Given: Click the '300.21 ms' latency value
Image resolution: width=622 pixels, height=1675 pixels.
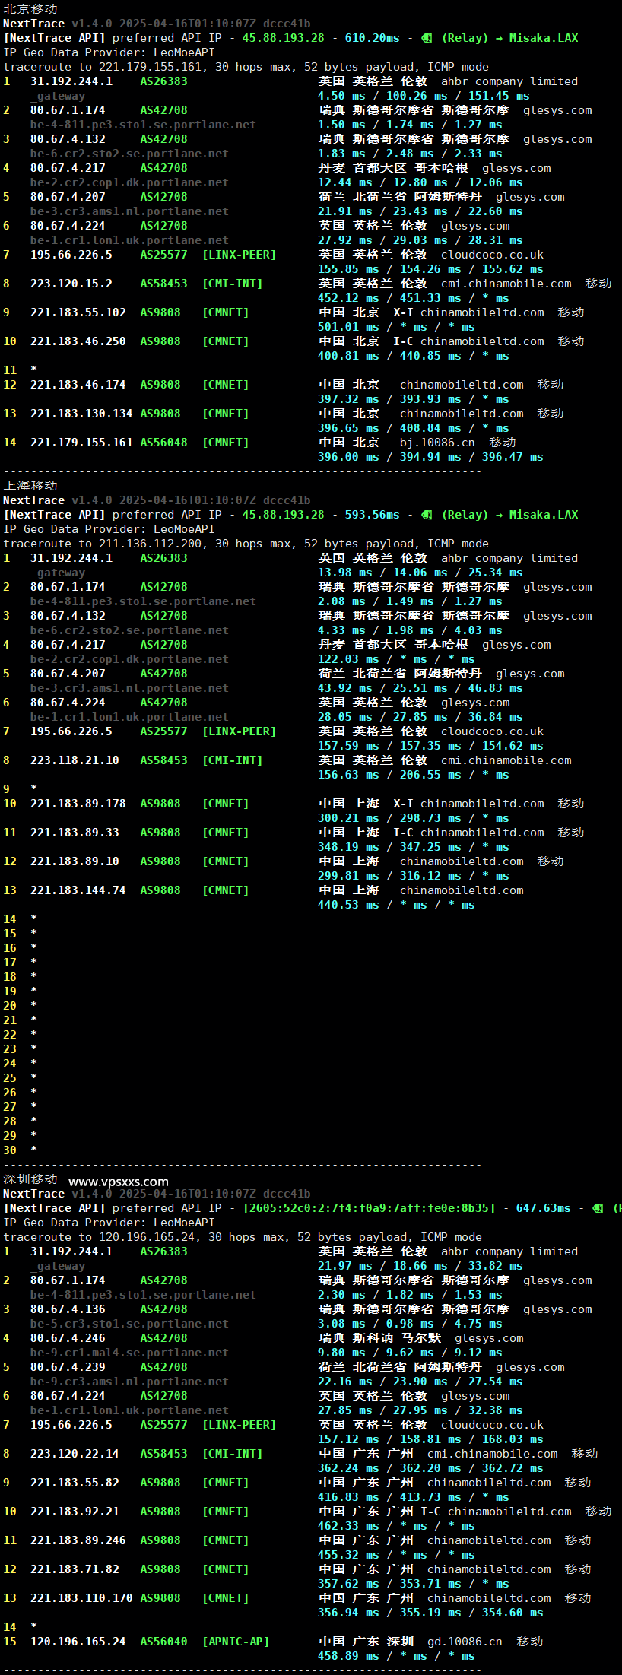Looking at the screenshot, I should [348, 818].
